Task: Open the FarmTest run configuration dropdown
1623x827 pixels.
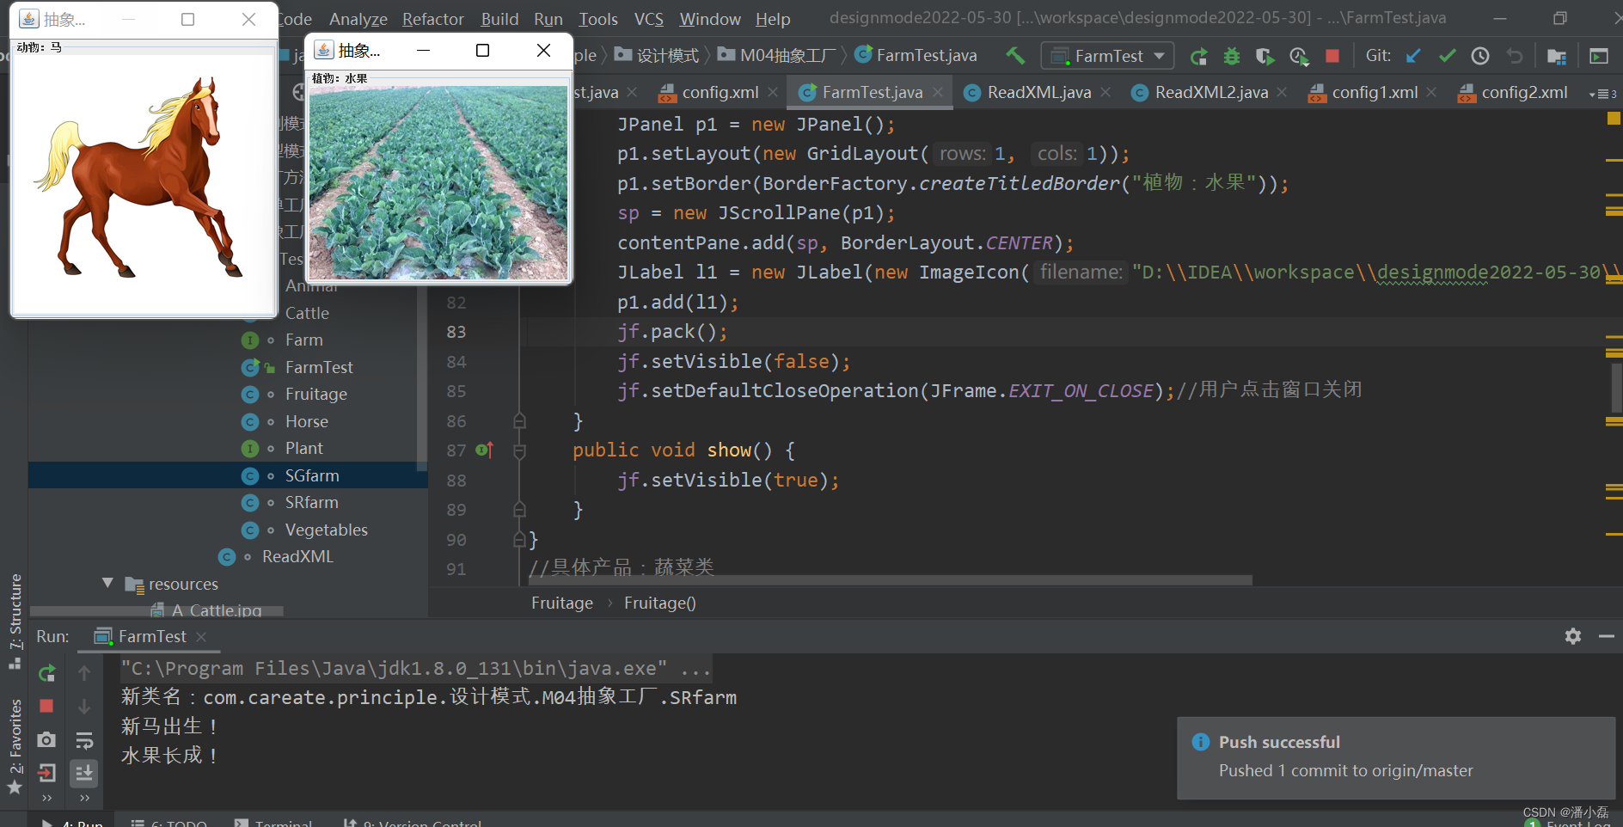Action: pos(1107,56)
